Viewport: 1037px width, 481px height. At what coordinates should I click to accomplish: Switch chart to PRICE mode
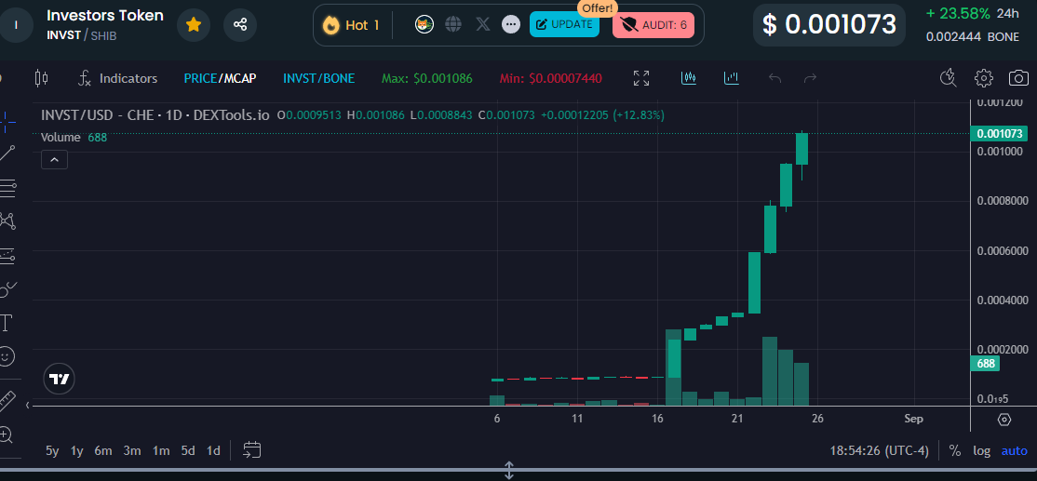[x=200, y=79]
